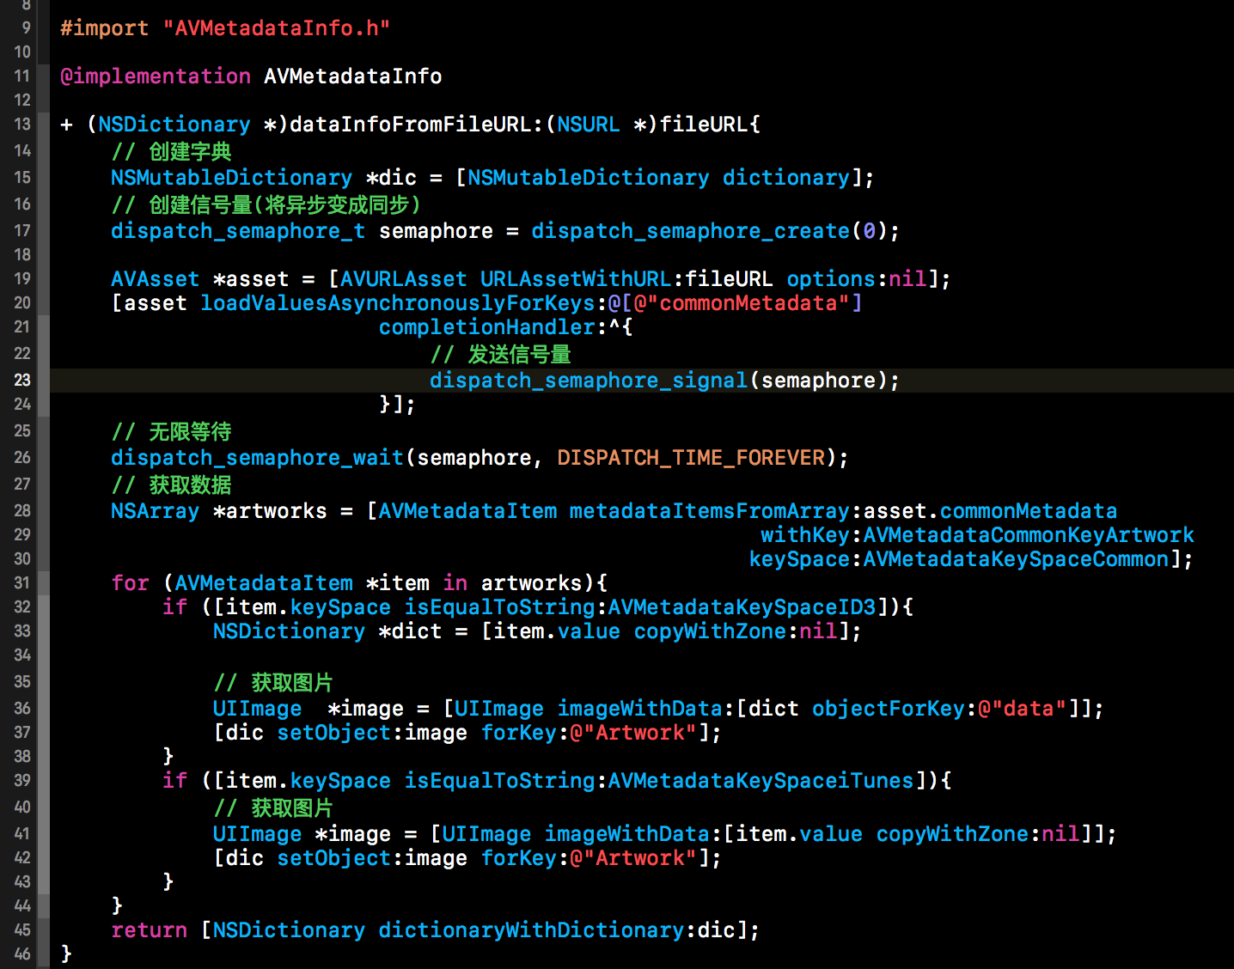Click loadValuesAsynchronouslyForKeys method
The image size is (1234, 969).
pyautogui.click(x=398, y=303)
